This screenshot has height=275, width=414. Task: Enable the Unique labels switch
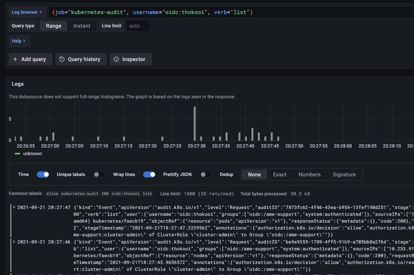[x=99, y=174]
